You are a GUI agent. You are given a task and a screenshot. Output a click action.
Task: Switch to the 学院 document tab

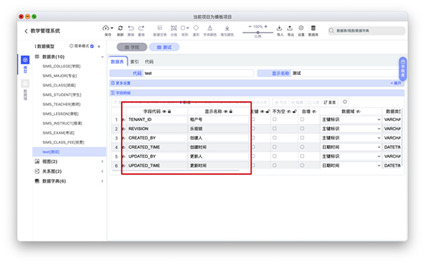[132, 47]
